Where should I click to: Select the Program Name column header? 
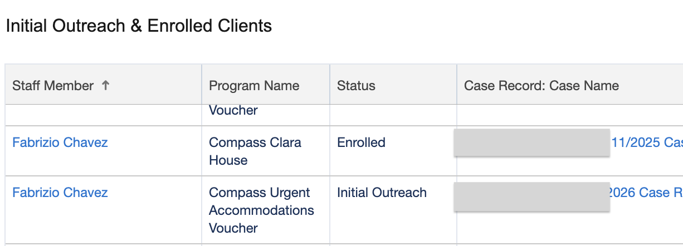[x=266, y=85]
